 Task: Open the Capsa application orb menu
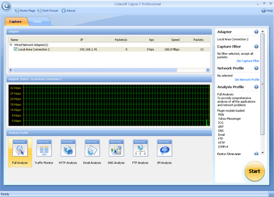tap(6, 7)
